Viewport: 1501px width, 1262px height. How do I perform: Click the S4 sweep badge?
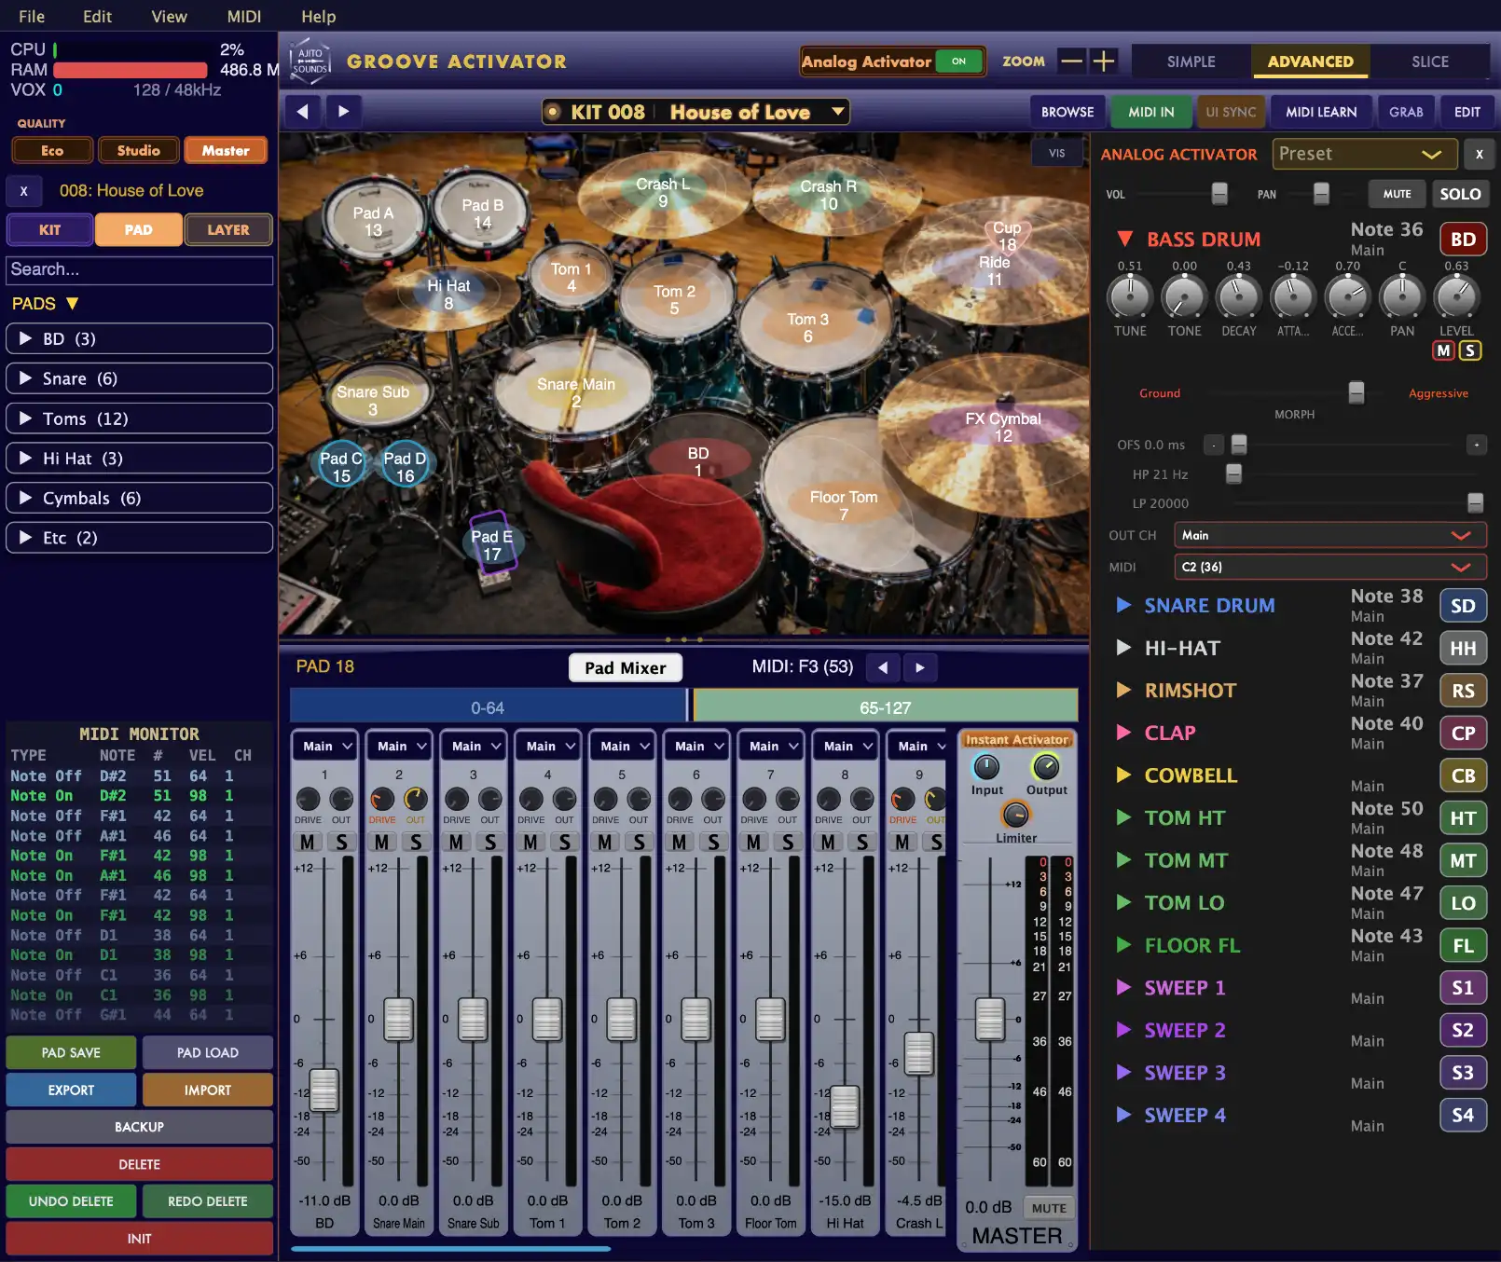[1463, 1116]
